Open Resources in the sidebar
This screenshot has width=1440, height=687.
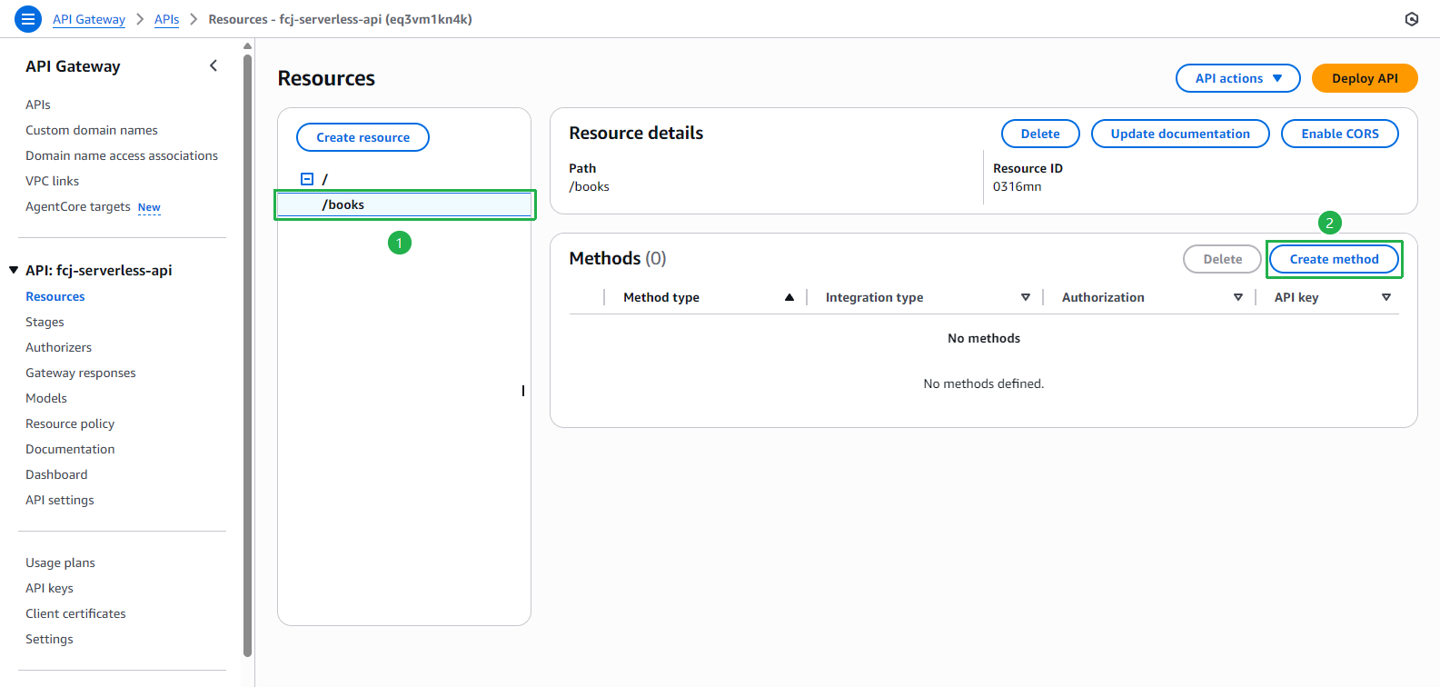(55, 296)
